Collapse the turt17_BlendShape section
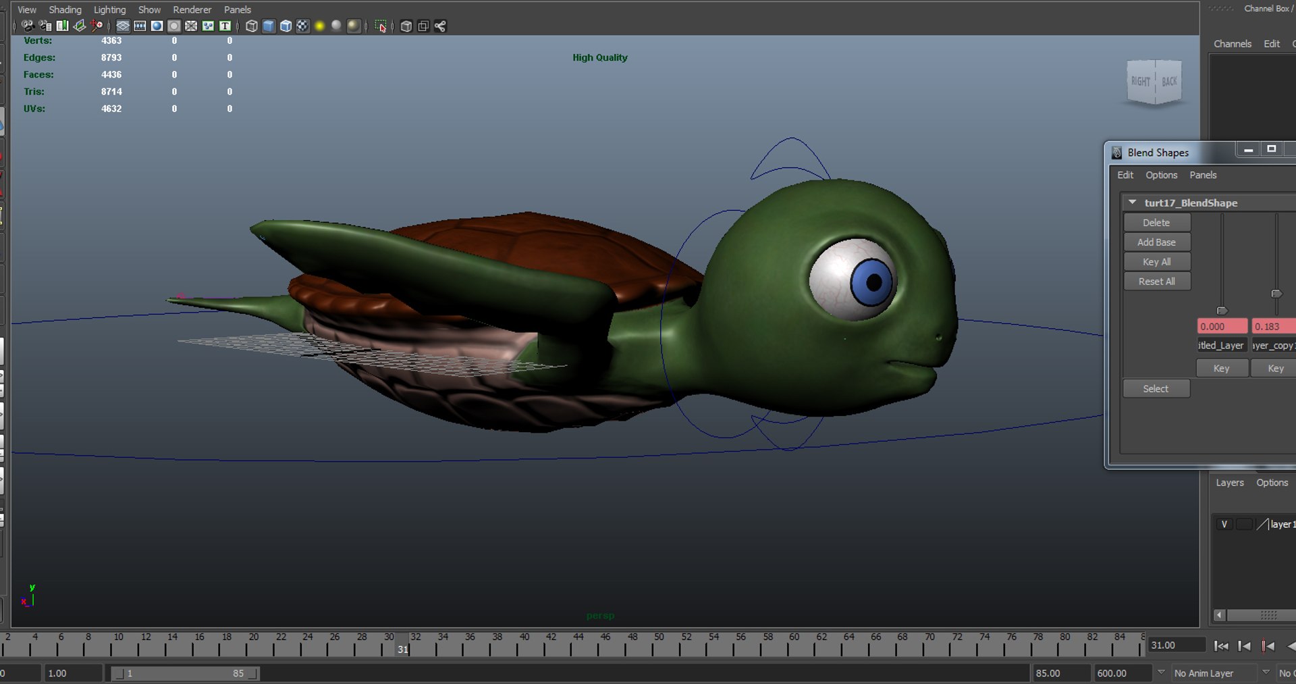Viewport: 1296px width, 684px height. coord(1132,202)
